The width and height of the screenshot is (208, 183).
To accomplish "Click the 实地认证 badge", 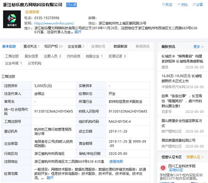I will click(x=177, y=170).
